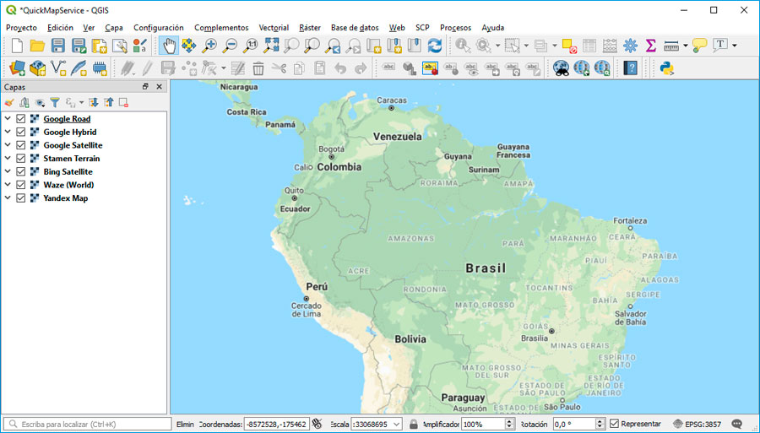Select the text annotation tool
The image size is (760, 433).
click(x=720, y=46)
